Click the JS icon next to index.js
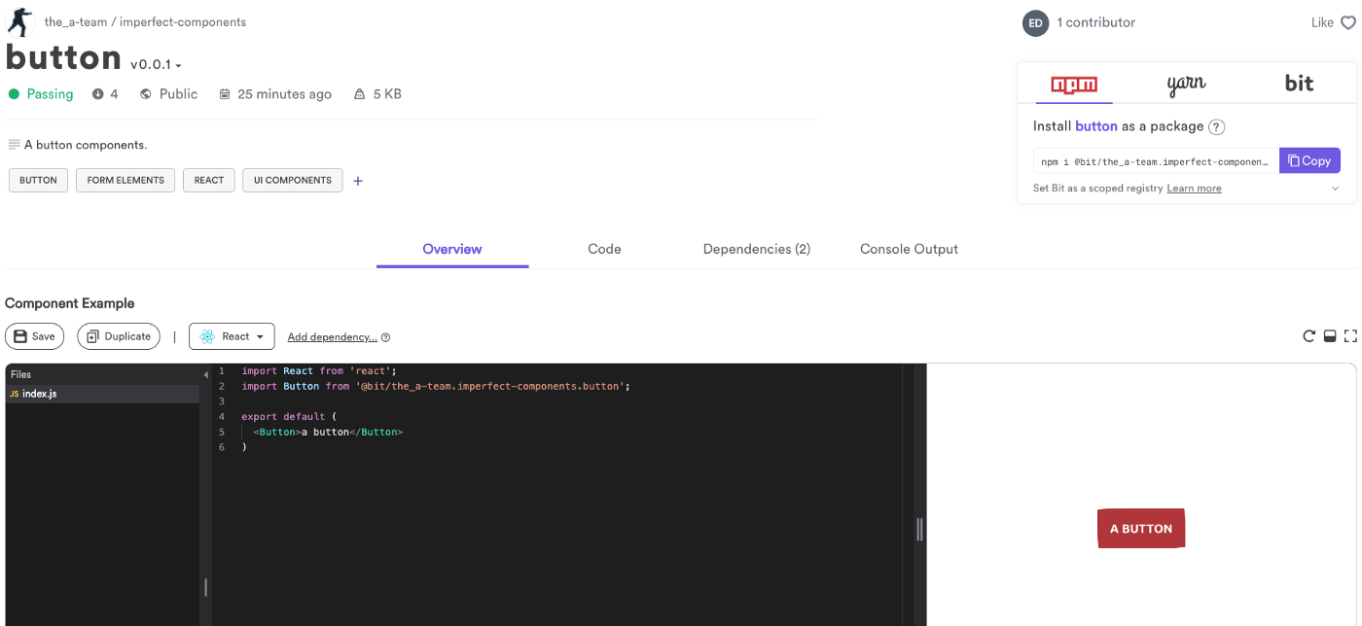Image resolution: width=1362 pixels, height=626 pixels. point(14,394)
